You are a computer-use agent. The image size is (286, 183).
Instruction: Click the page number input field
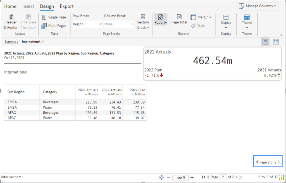tap(223, 177)
